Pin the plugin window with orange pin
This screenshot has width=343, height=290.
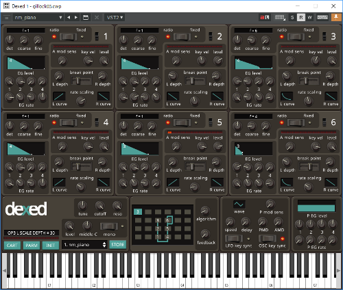(336, 17)
